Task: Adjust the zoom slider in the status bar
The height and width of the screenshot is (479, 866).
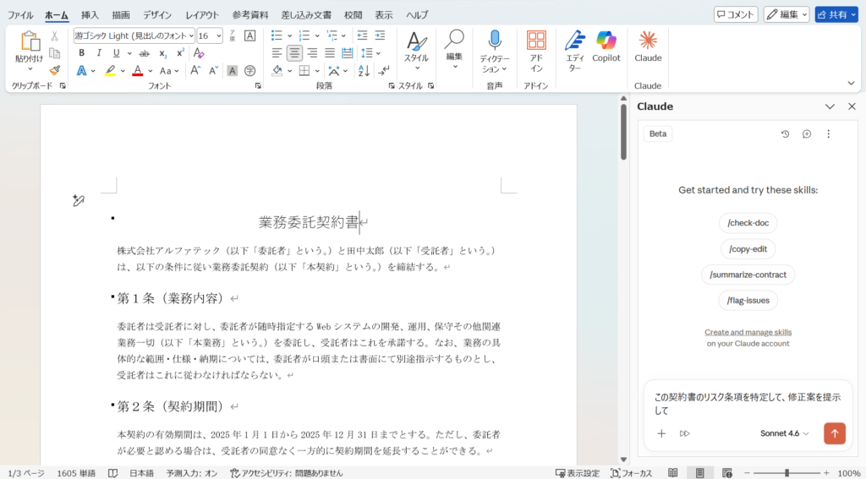Action: [x=787, y=473]
